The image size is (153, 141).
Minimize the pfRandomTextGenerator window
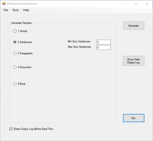pyautogui.click(x=125, y=4)
